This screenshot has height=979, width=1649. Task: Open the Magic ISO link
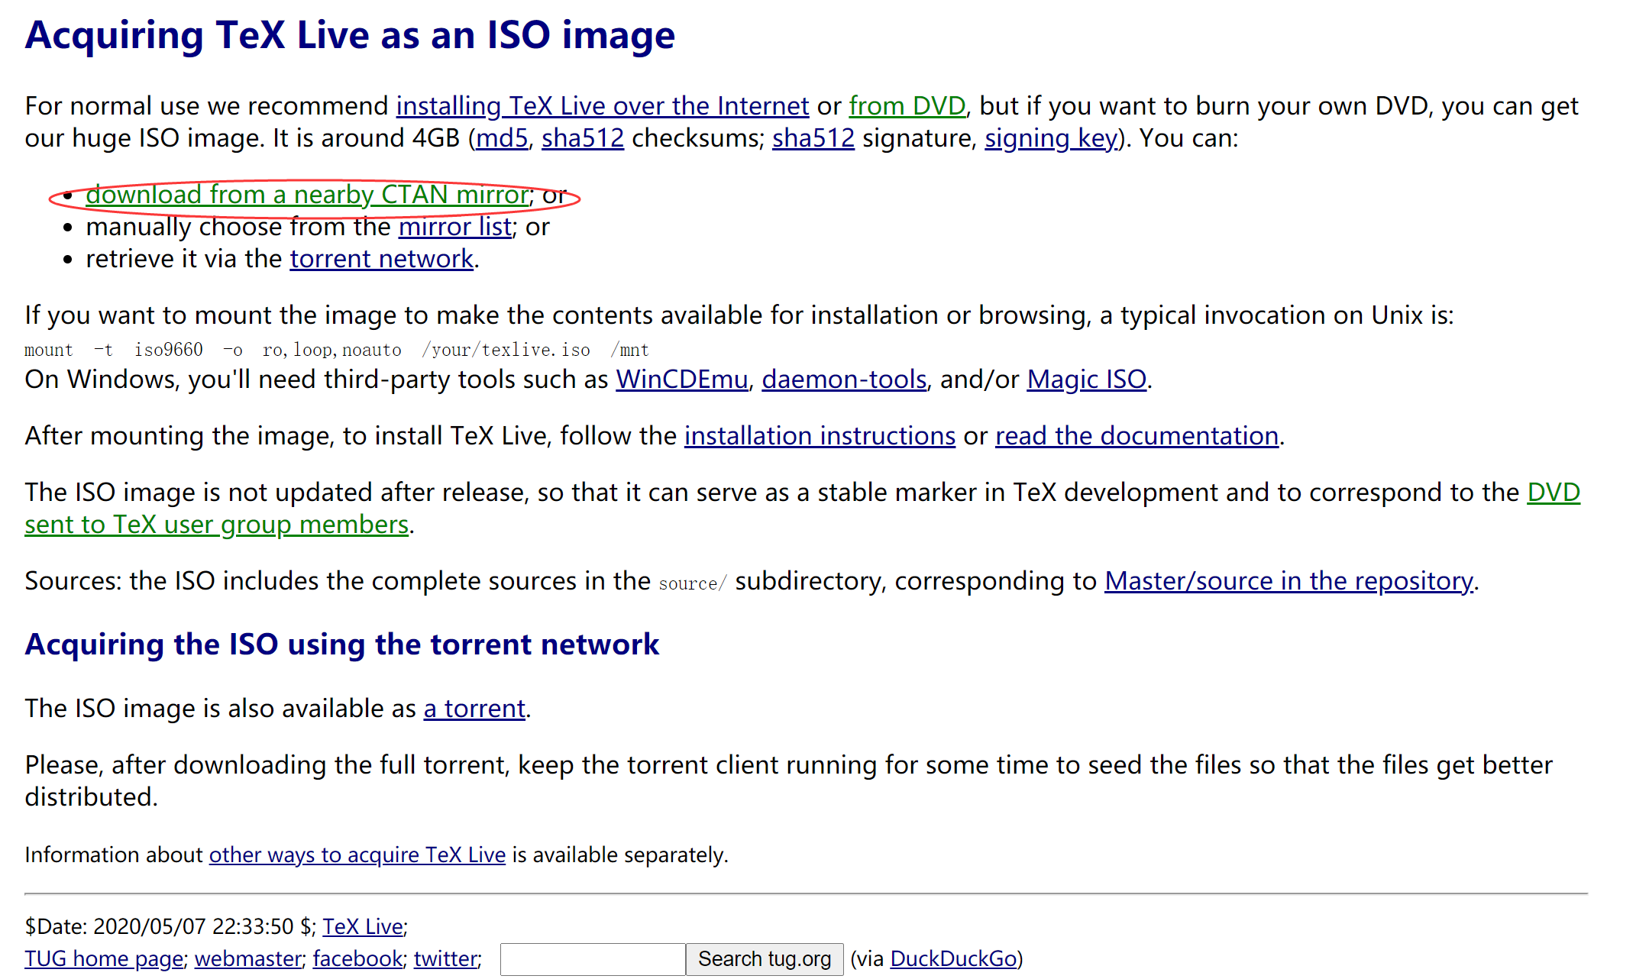(x=1086, y=380)
